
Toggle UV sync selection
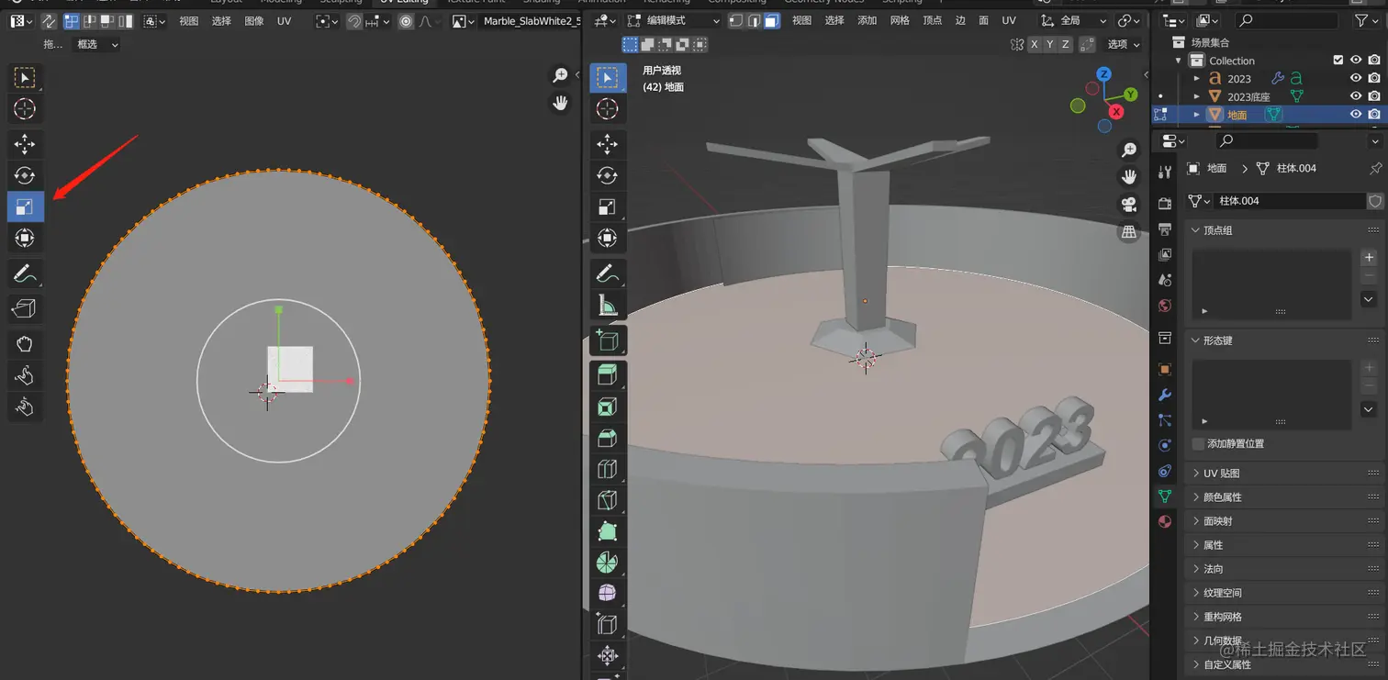(49, 20)
